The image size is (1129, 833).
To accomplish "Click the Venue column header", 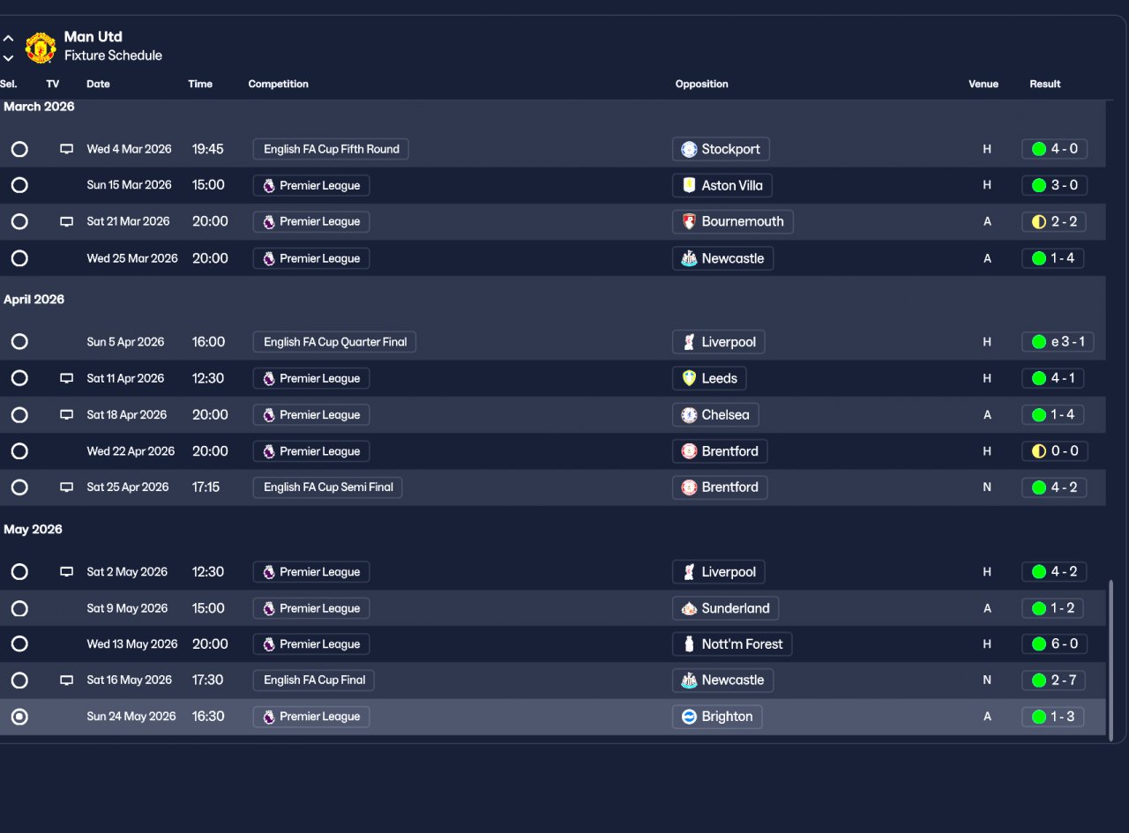I will [983, 85].
